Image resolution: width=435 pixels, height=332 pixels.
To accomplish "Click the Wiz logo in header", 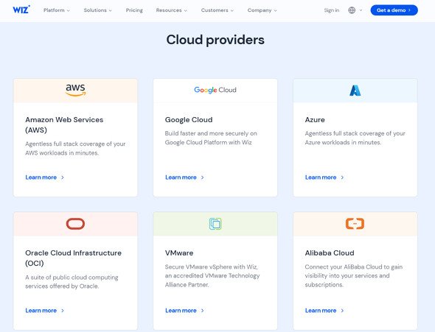I will [x=21, y=10].
